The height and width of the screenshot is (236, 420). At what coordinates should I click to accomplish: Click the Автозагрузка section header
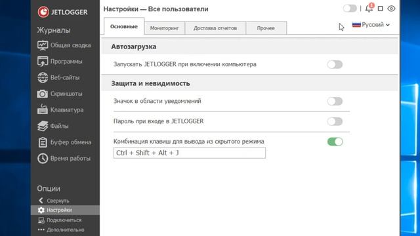pos(134,47)
